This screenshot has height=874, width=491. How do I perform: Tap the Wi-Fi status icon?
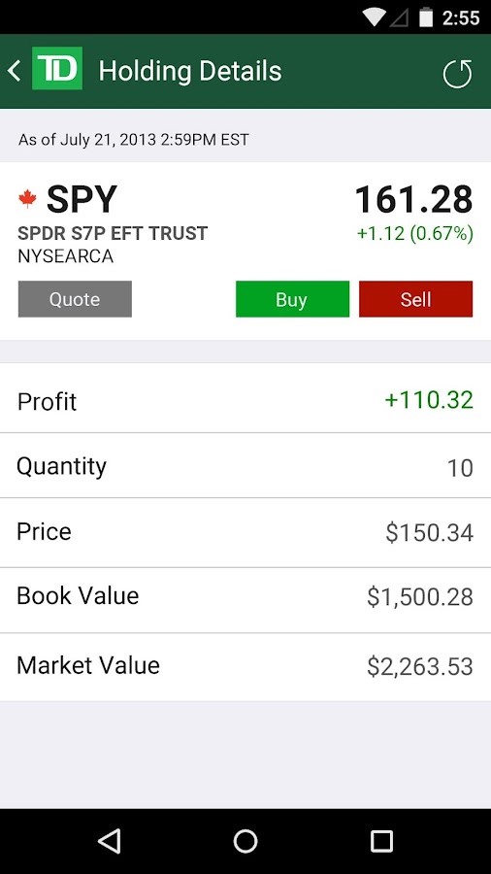(374, 17)
